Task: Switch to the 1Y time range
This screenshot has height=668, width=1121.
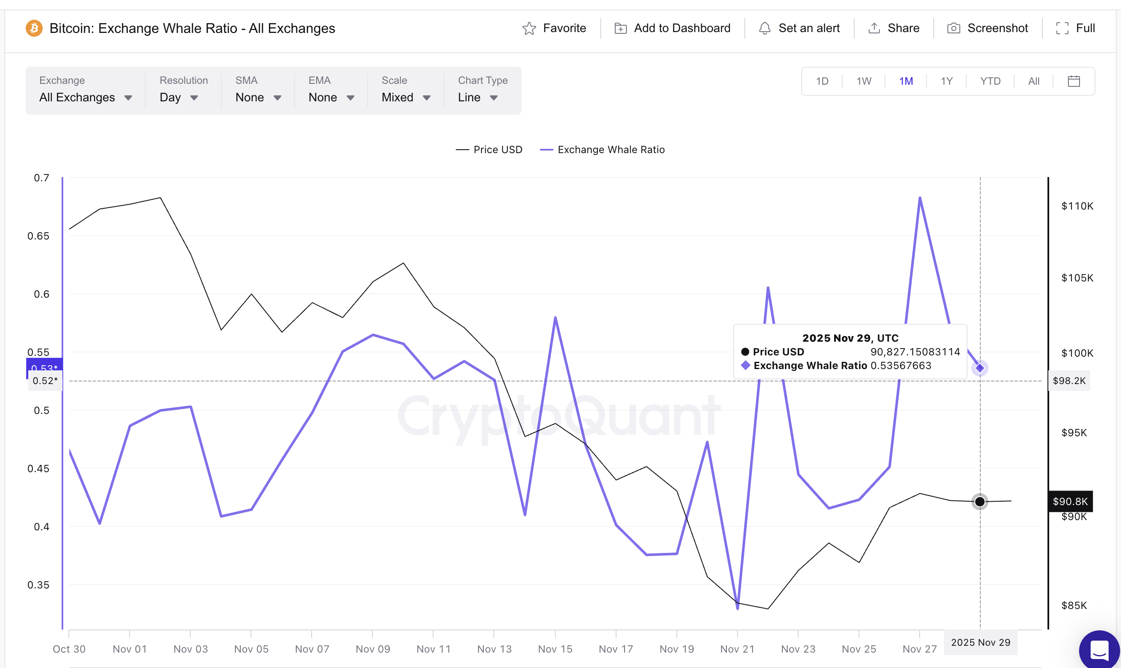Action: (x=947, y=81)
